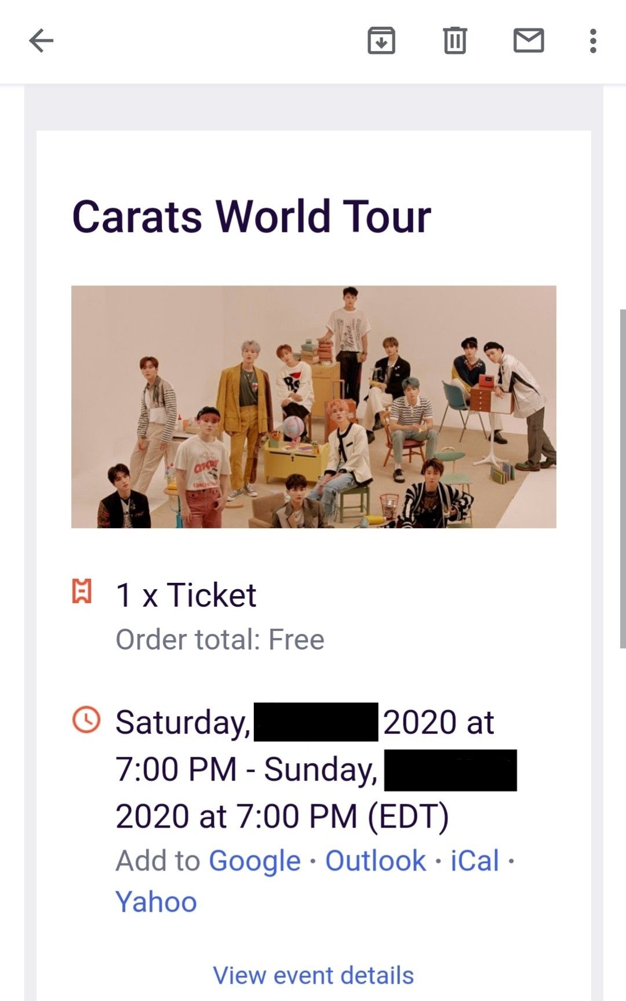Select the "1 x Ticket" text
This screenshot has height=1001, width=626.
pos(186,595)
